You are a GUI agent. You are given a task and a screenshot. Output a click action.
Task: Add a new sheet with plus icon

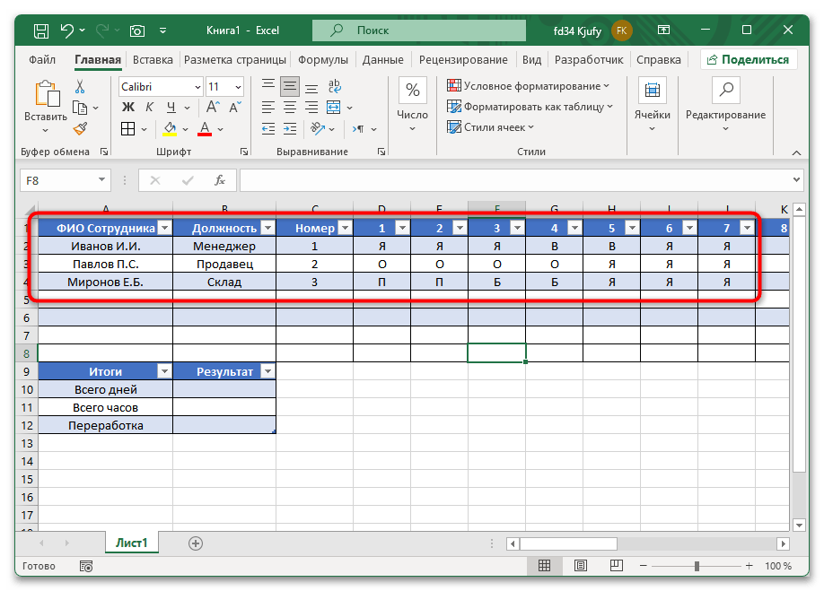196,543
